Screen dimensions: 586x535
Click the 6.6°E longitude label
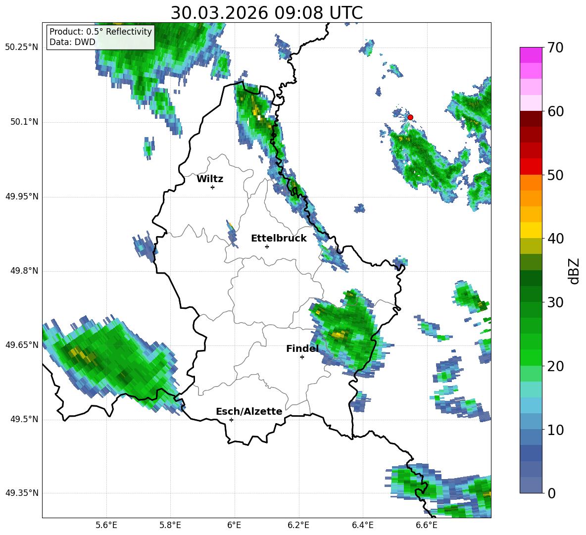427,525
